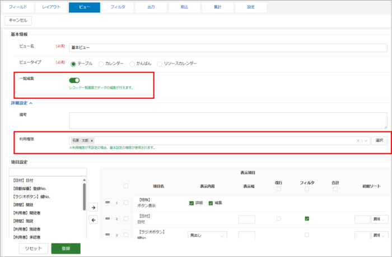Focus search box above available fields list
This screenshot has width=392, height=257.
48,172
